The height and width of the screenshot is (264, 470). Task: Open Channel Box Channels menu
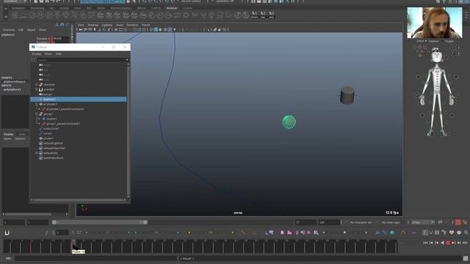pos(9,30)
